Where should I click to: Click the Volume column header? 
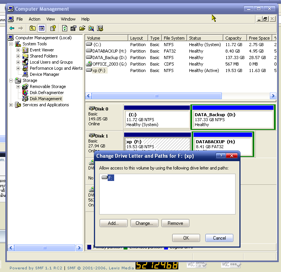(x=107, y=38)
